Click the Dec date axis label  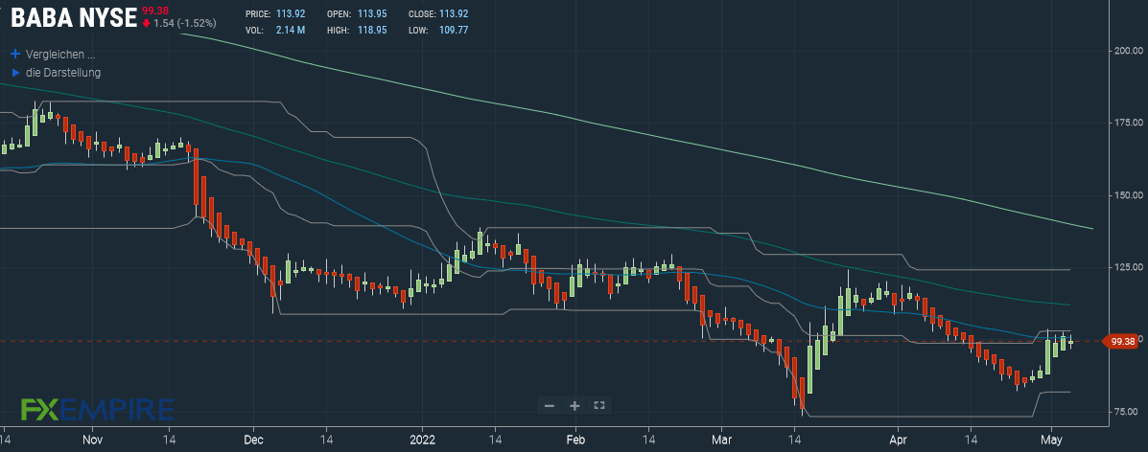point(252,441)
